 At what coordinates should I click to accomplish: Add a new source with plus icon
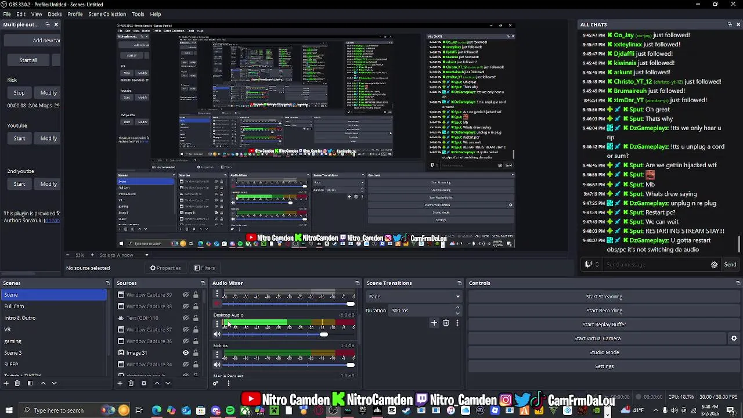pos(120,383)
